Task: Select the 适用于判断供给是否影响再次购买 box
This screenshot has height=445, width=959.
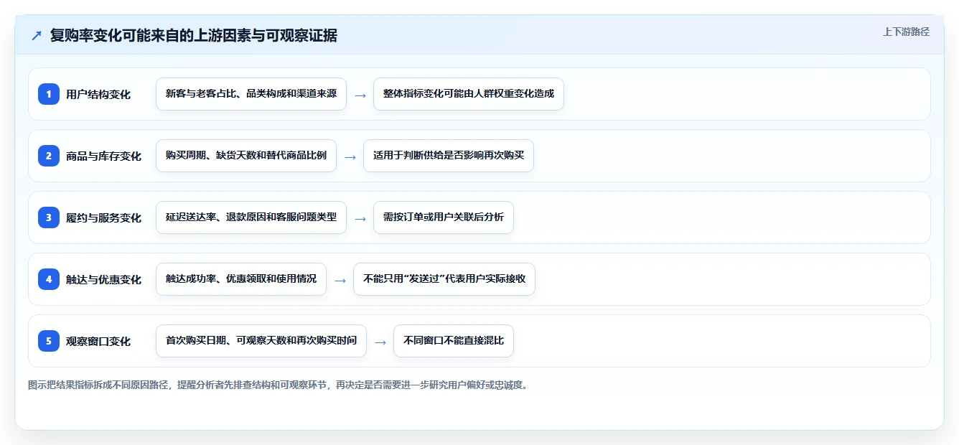Action: pyautogui.click(x=449, y=156)
